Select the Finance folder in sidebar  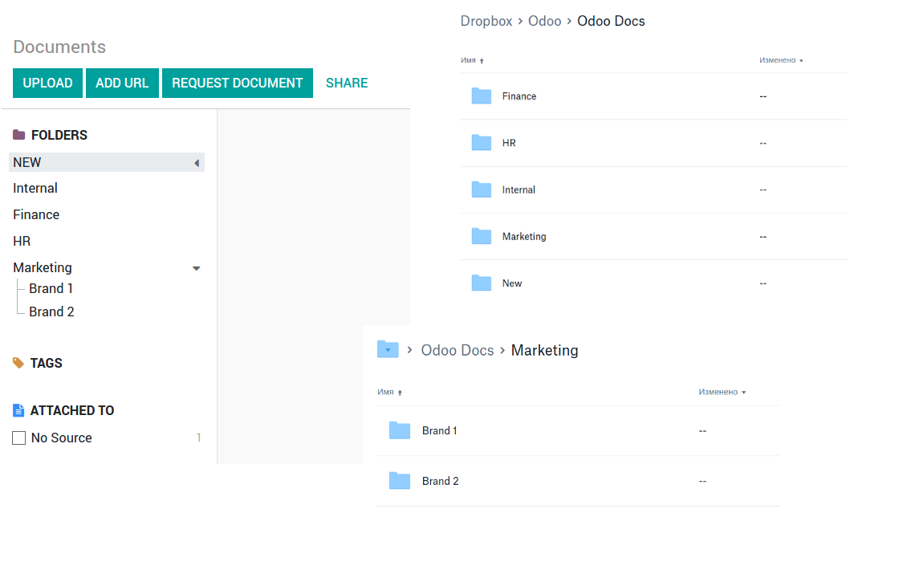(x=36, y=215)
